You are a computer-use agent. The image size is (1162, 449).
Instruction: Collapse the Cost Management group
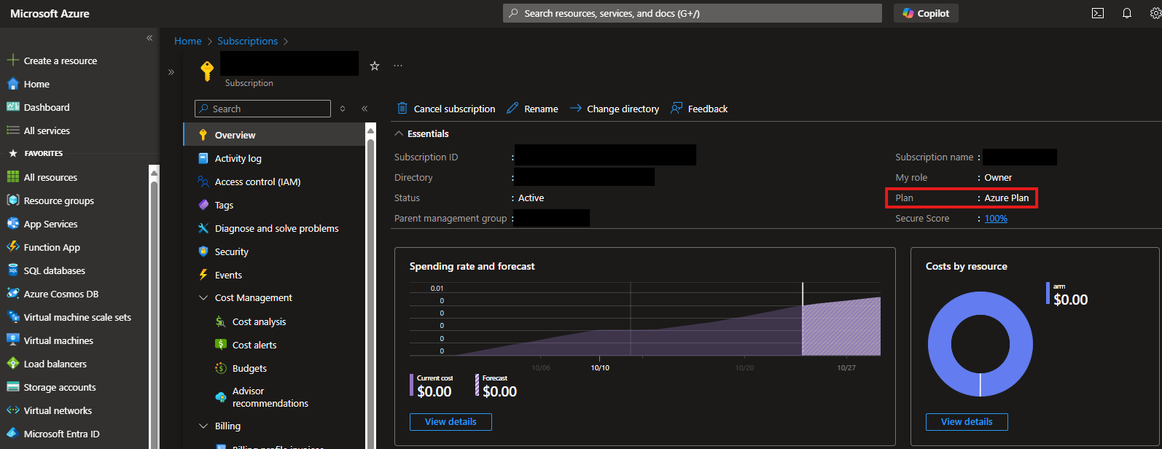point(203,297)
